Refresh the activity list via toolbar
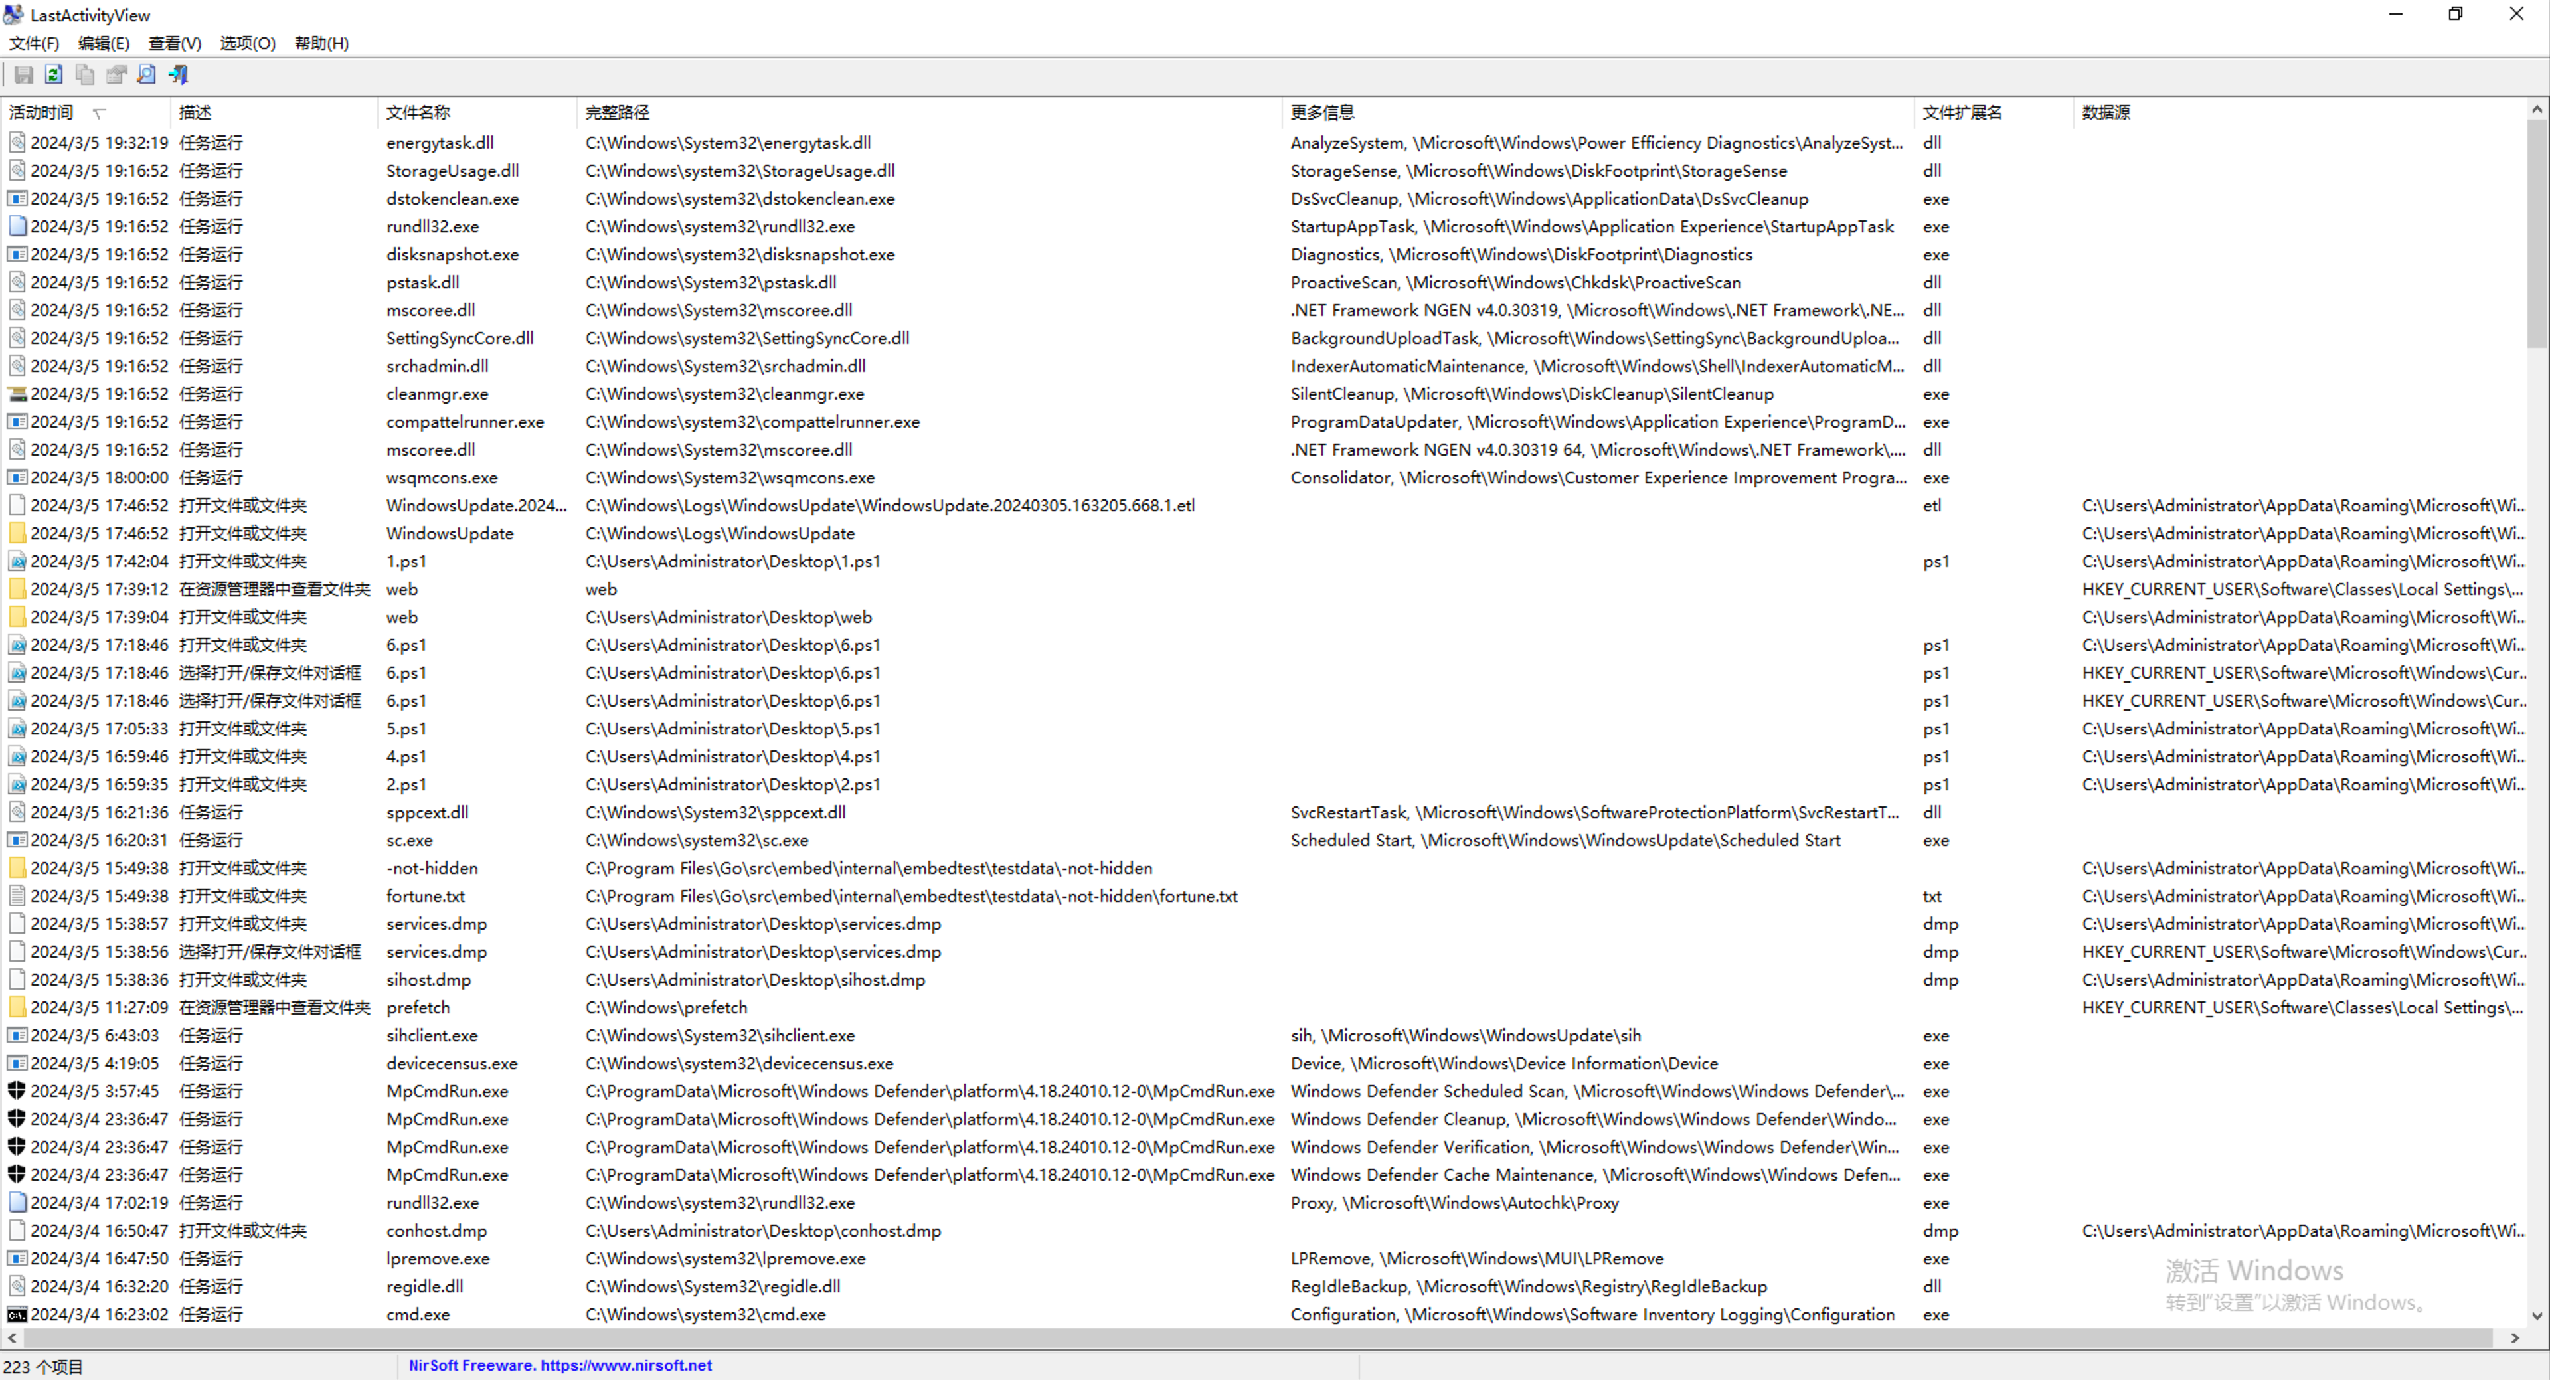This screenshot has width=2550, height=1380. coord(54,75)
